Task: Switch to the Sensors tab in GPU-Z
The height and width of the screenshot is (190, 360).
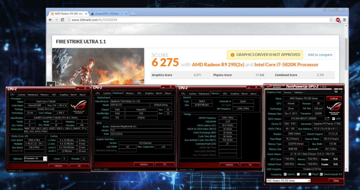Action: point(287,92)
